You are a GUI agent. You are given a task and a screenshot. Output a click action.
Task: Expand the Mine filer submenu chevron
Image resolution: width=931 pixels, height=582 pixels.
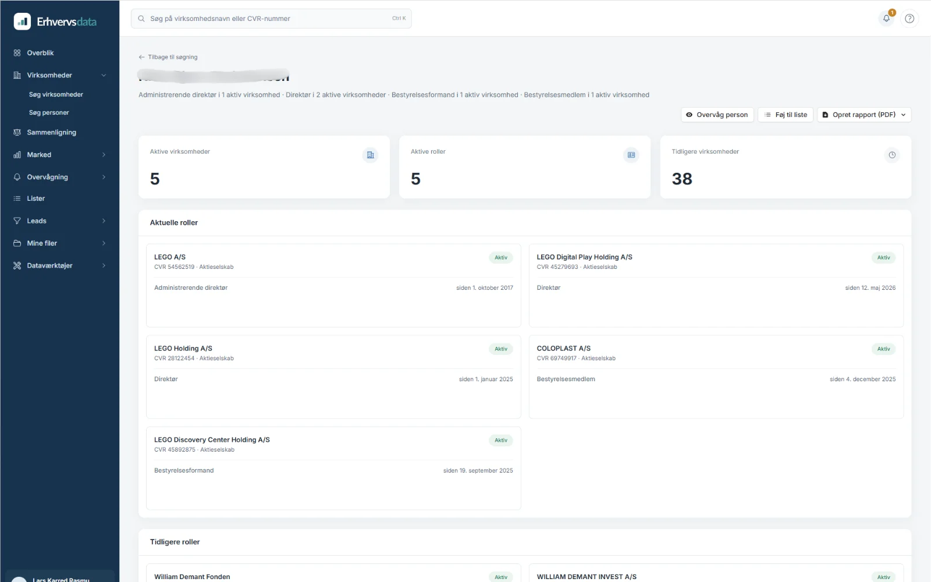point(104,243)
